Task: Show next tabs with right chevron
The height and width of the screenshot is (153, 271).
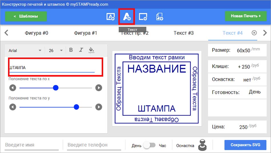Action: 265,33
